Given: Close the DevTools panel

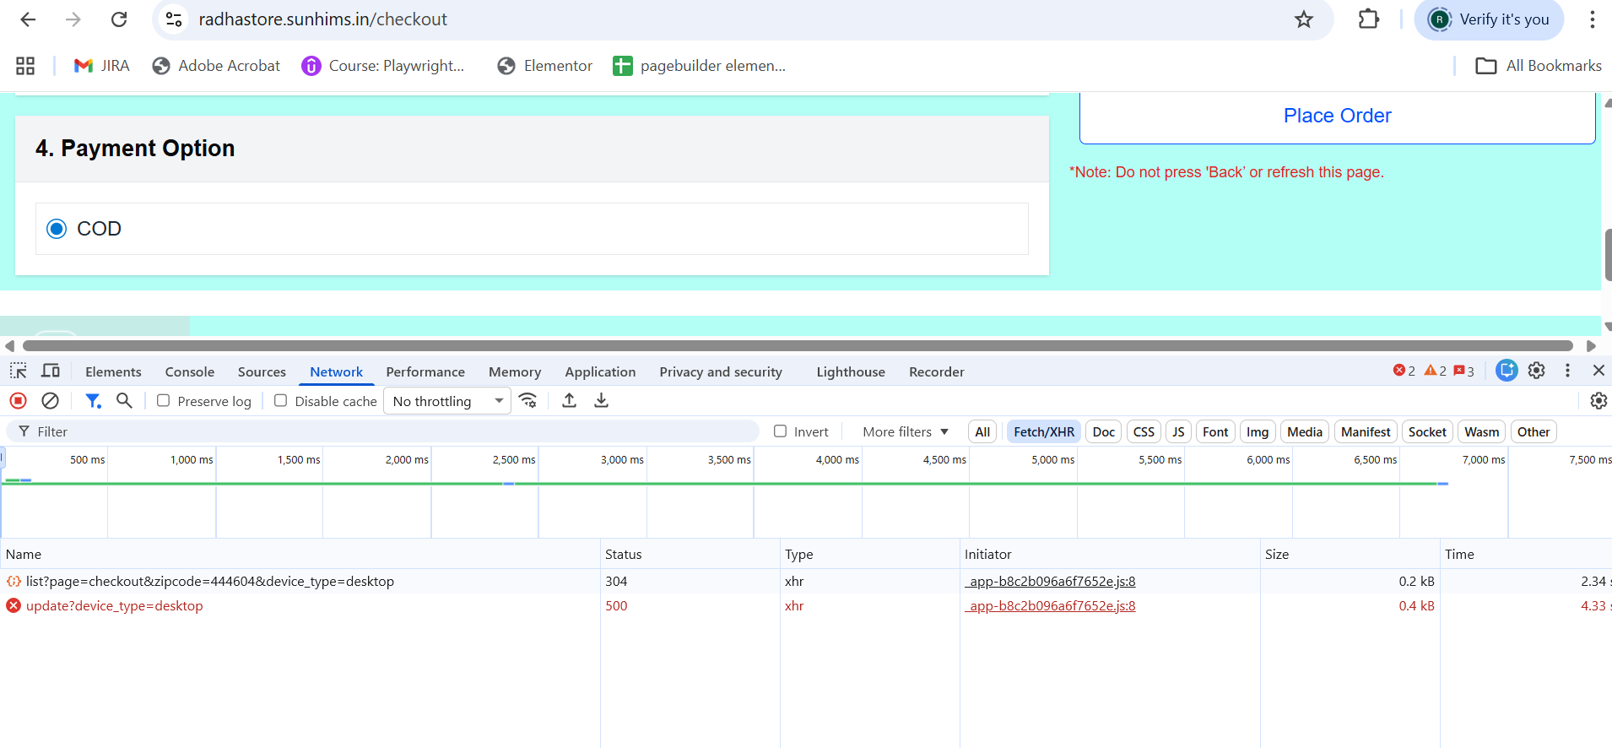Looking at the screenshot, I should (x=1598, y=371).
